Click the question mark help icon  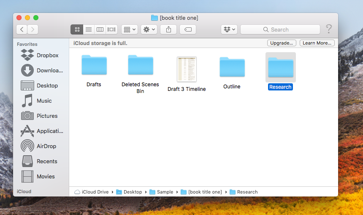(329, 29)
